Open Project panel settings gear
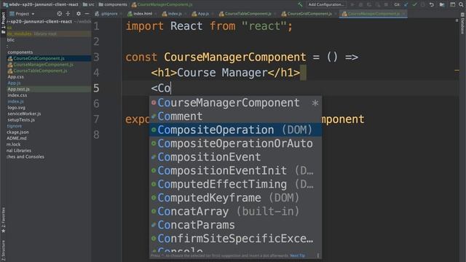The height and width of the screenshot is (262, 466). tap(79, 14)
